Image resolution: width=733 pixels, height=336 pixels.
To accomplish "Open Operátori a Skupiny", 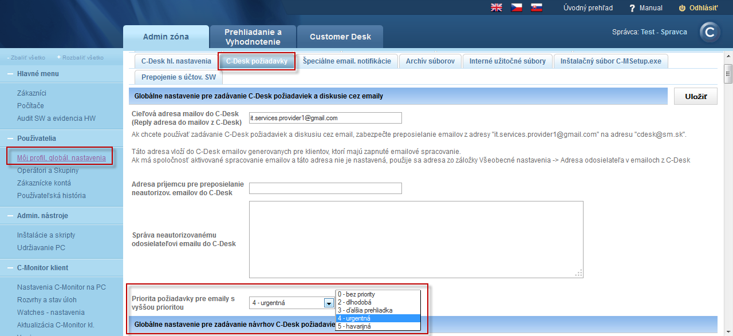I will pyautogui.click(x=48, y=171).
